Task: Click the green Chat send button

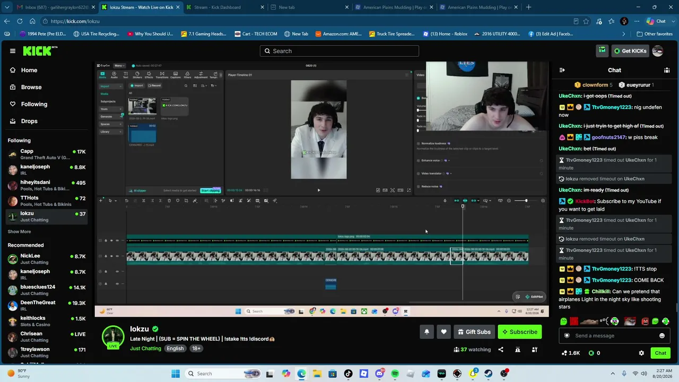Action: pyautogui.click(x=660, y=353)
